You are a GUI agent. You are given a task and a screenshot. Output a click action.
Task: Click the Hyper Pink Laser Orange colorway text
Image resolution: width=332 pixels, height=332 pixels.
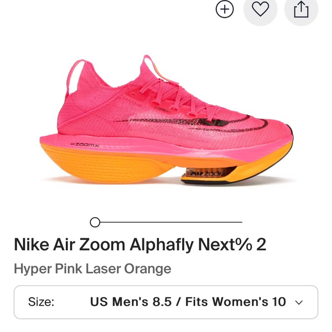pos(92,268)
